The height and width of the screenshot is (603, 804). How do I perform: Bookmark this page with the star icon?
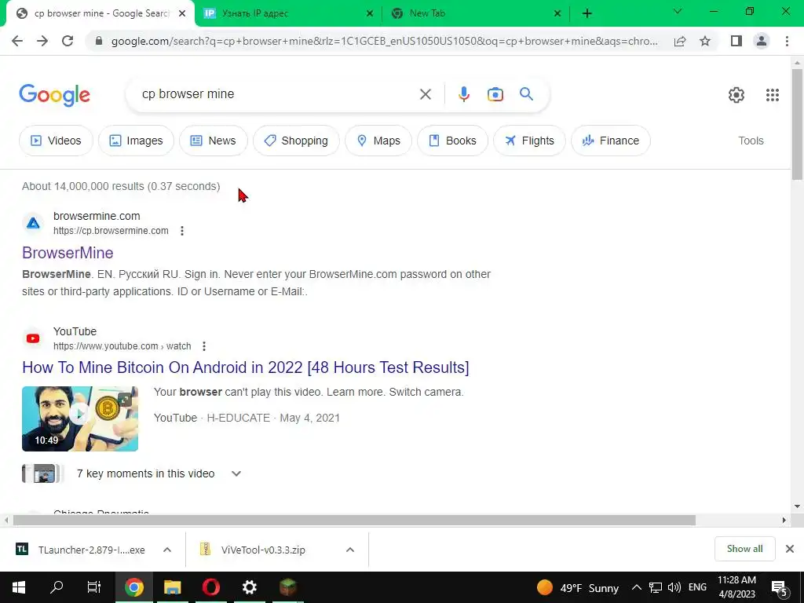click(705, 41)
